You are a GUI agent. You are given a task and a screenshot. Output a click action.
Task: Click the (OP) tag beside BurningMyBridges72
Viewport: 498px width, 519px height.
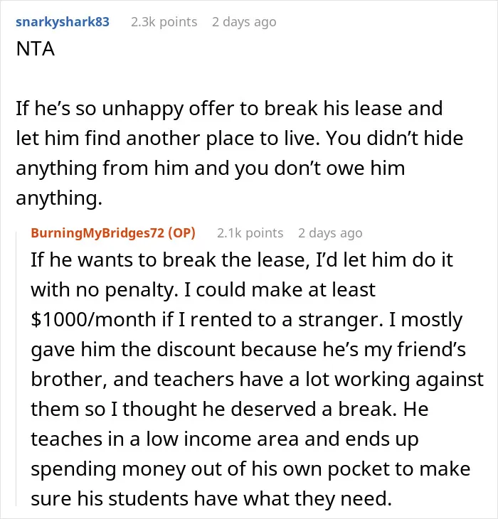(x=182, y=233)
